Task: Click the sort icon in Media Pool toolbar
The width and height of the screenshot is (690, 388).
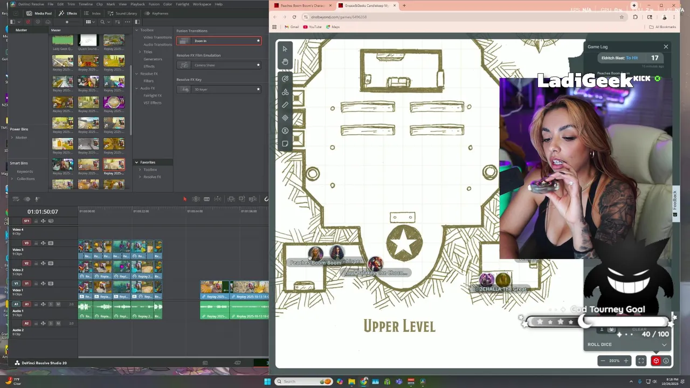Action: 118,22
